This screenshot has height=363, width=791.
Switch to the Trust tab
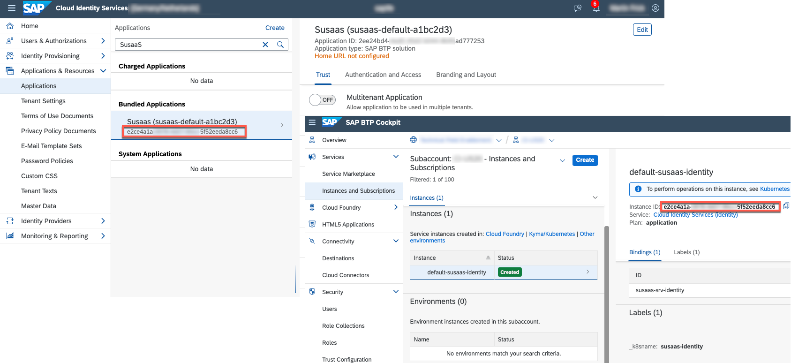pyautogui.click(x=323, y=75)
